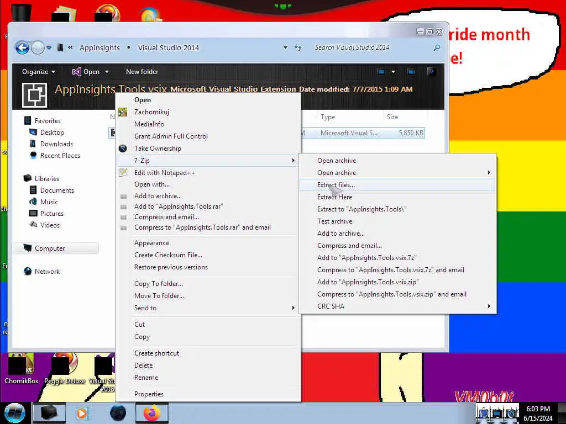Expand the arrow beside the Open button

[107, 72]
